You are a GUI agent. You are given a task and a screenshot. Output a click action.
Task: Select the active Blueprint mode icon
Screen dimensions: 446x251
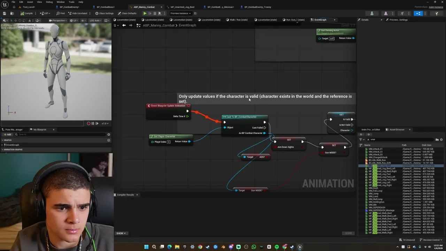coord(418,13)
